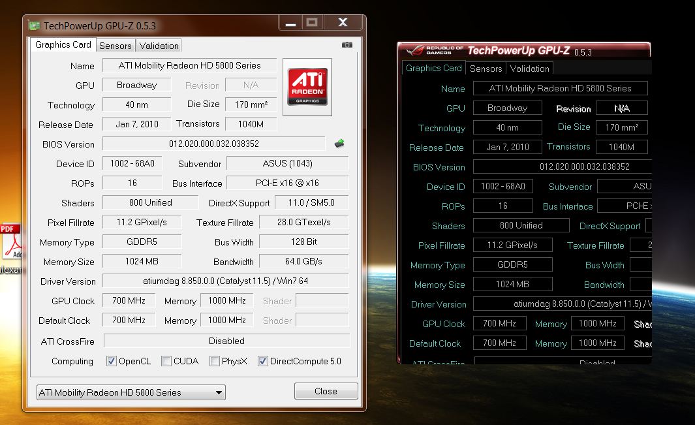The height and width of the screenshot is (425, 695).
Task: Click the GPU-Z title bar app icon
Action: tap(34, 25)
